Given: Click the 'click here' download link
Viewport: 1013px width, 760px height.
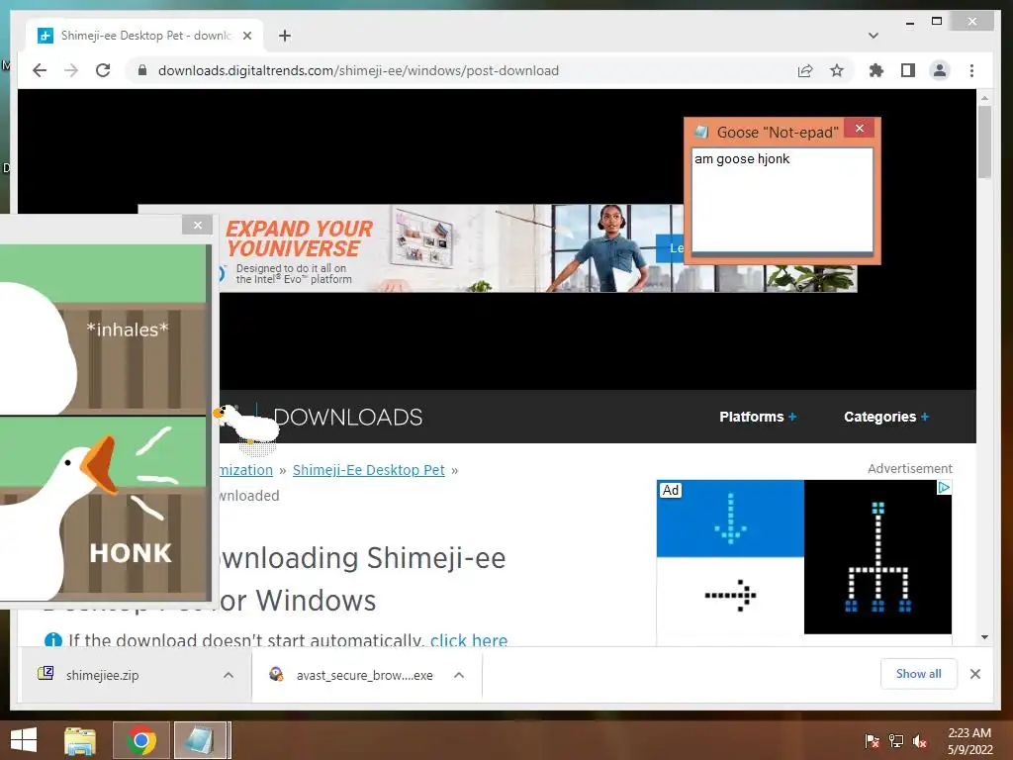Looking at the screenshot, I should 469,640.
